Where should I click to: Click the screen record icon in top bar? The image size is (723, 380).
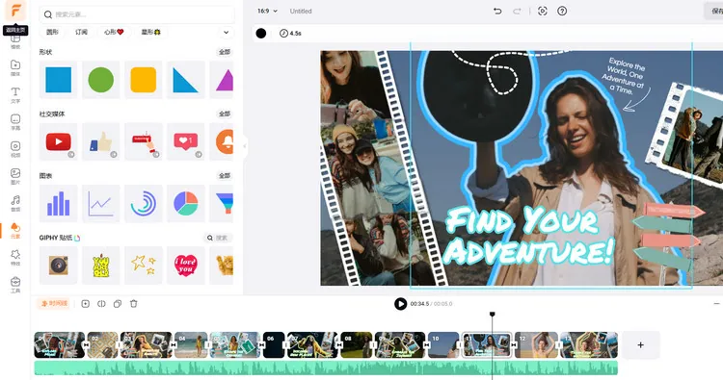tap(543, 11)
